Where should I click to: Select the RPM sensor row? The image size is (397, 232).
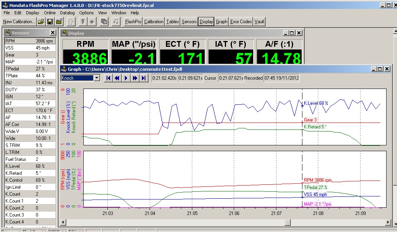[30, 41]
